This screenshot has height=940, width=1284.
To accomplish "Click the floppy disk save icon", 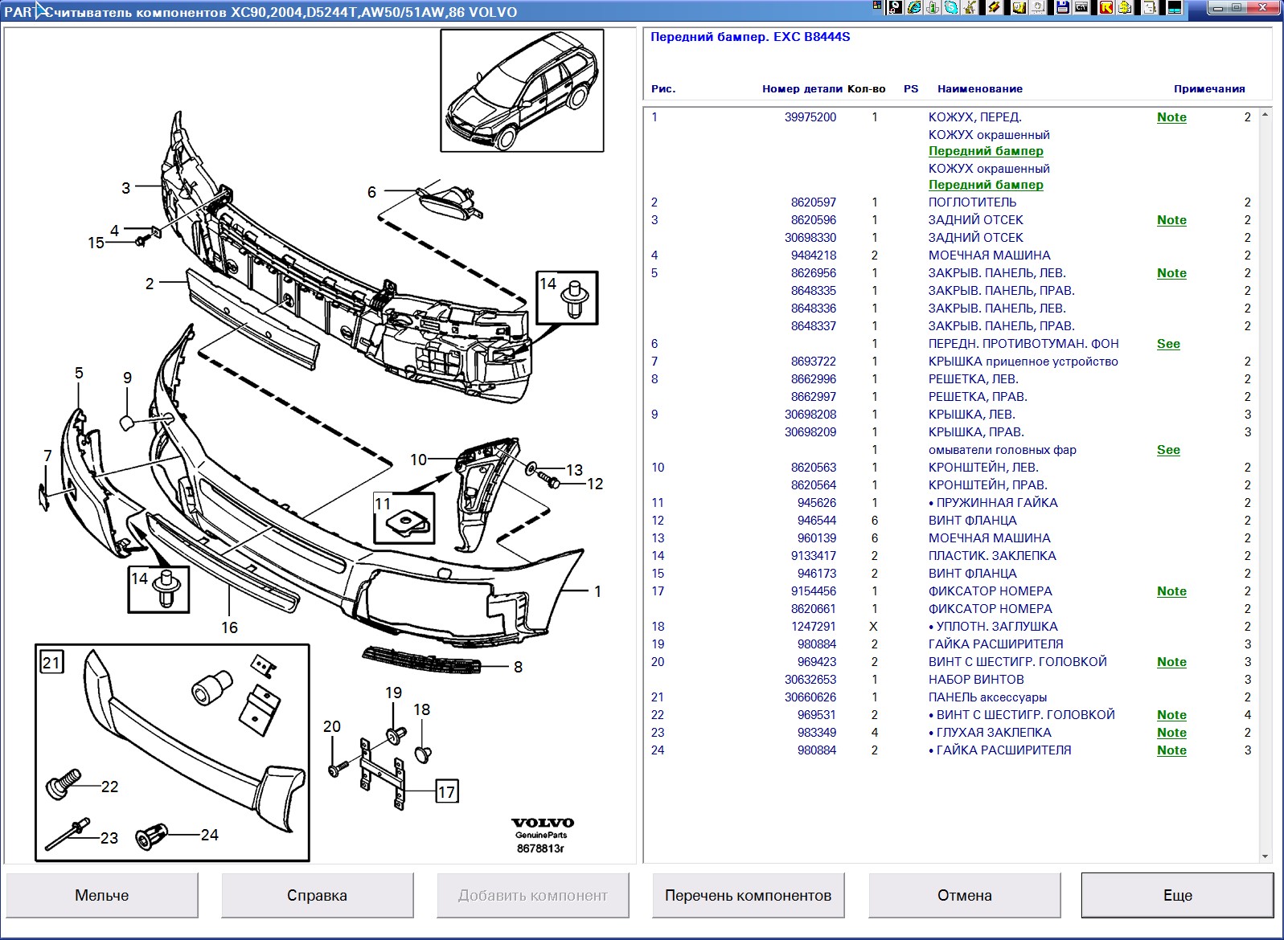I will pos(1062,7).
